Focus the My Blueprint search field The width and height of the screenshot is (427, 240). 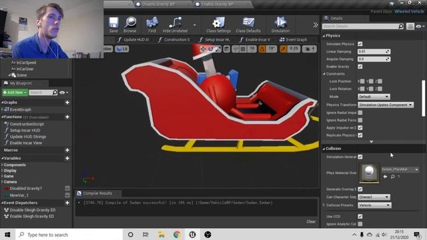[40, 93]
